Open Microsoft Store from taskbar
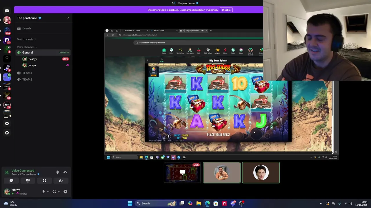Image resolution: width=371 pixels, height=208 pixels. pos(216,203)
